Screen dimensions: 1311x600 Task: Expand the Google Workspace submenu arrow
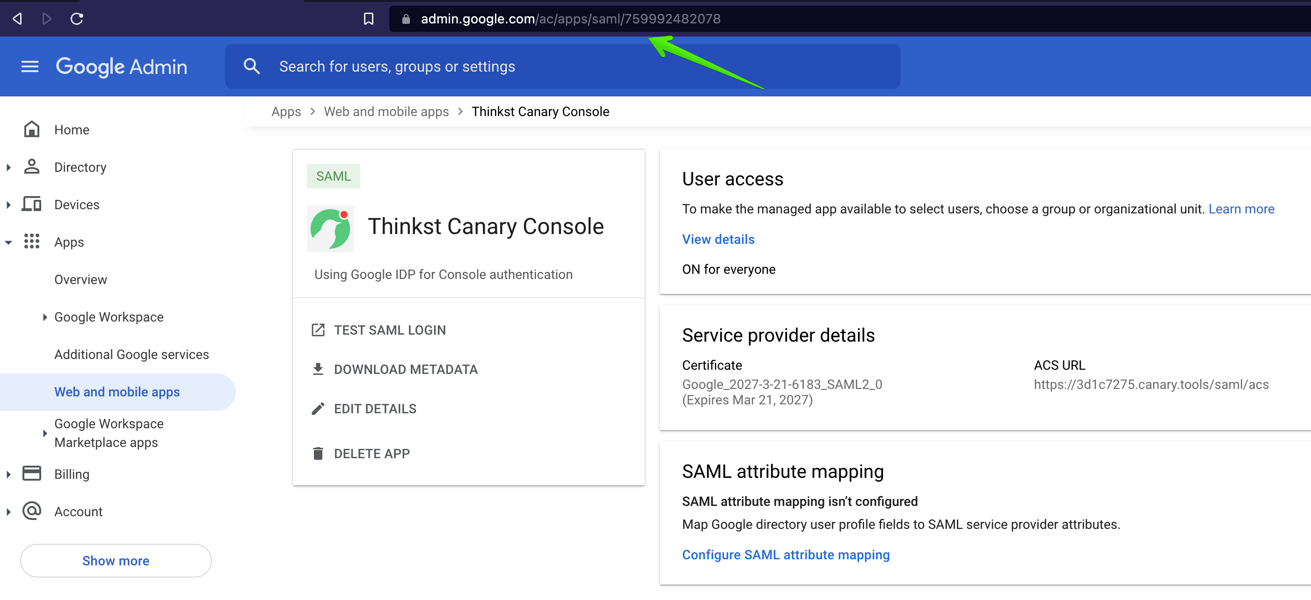[x=45, y=317]
